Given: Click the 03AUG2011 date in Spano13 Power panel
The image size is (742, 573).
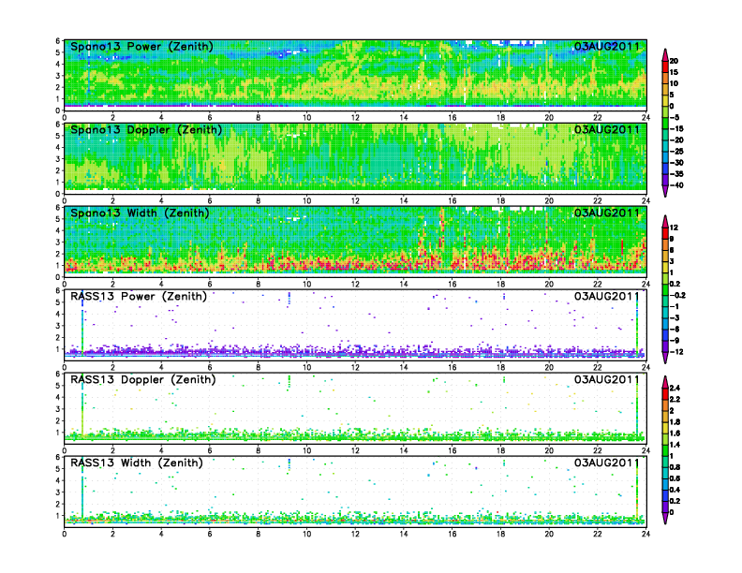Looking at the screenshot, I should (607, 46).
